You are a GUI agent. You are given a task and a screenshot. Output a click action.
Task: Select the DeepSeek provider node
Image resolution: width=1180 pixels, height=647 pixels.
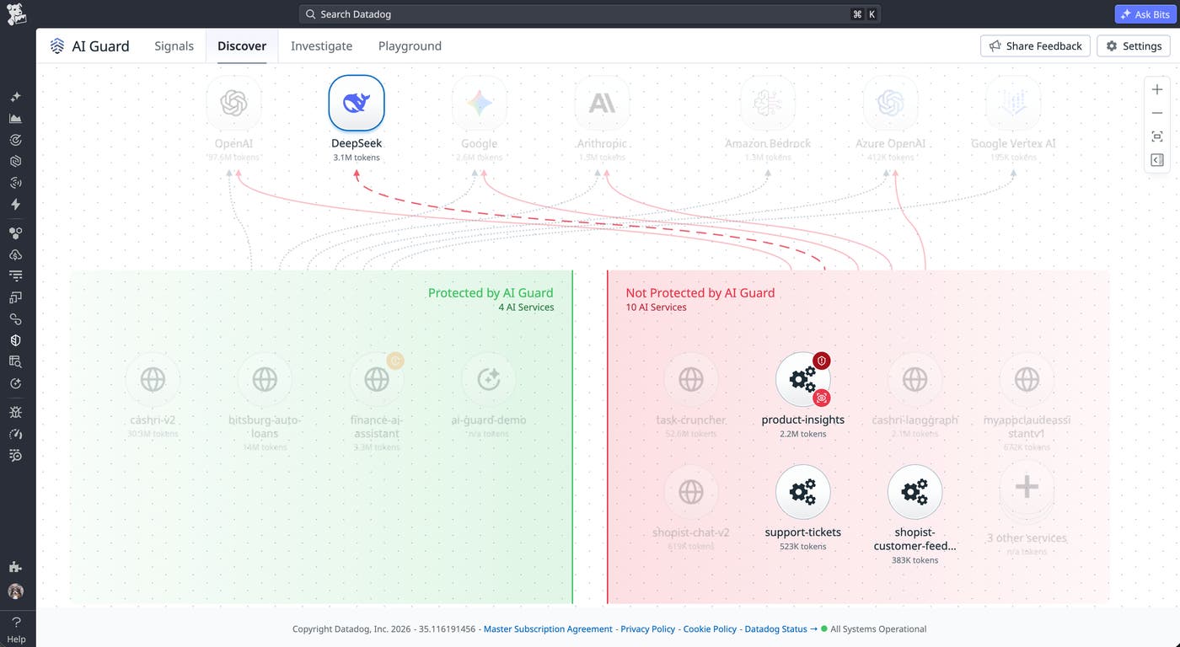tap(356, 103)
